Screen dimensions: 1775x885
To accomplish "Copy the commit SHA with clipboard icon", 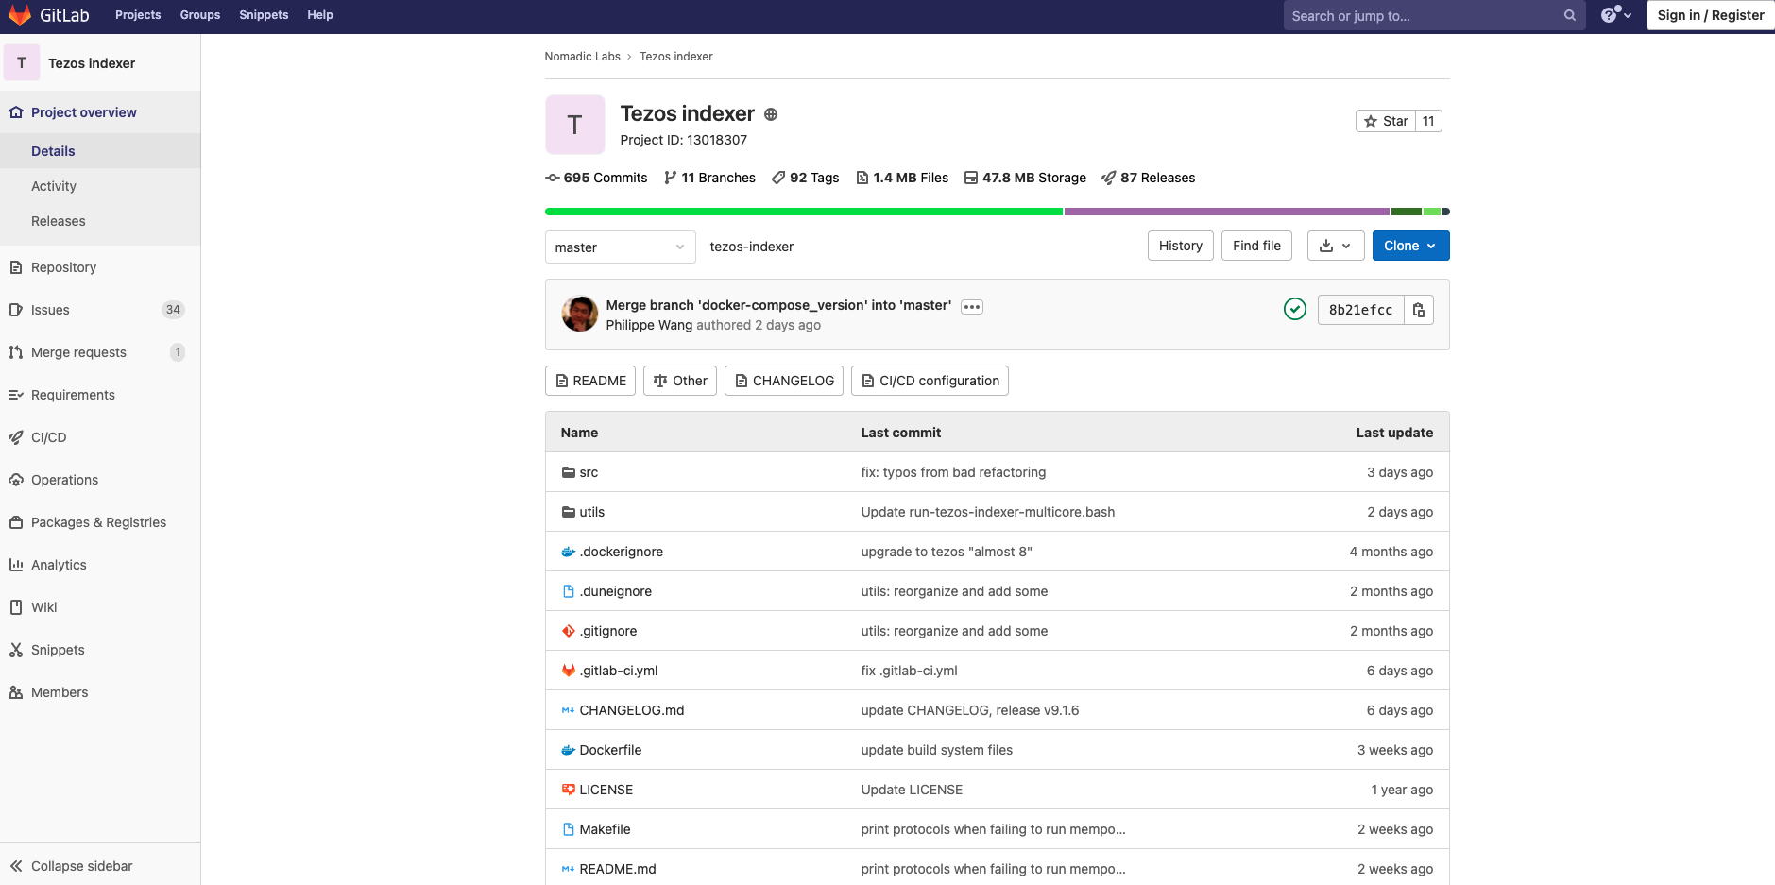I will pyautogui.click(x=1418, y=310).
